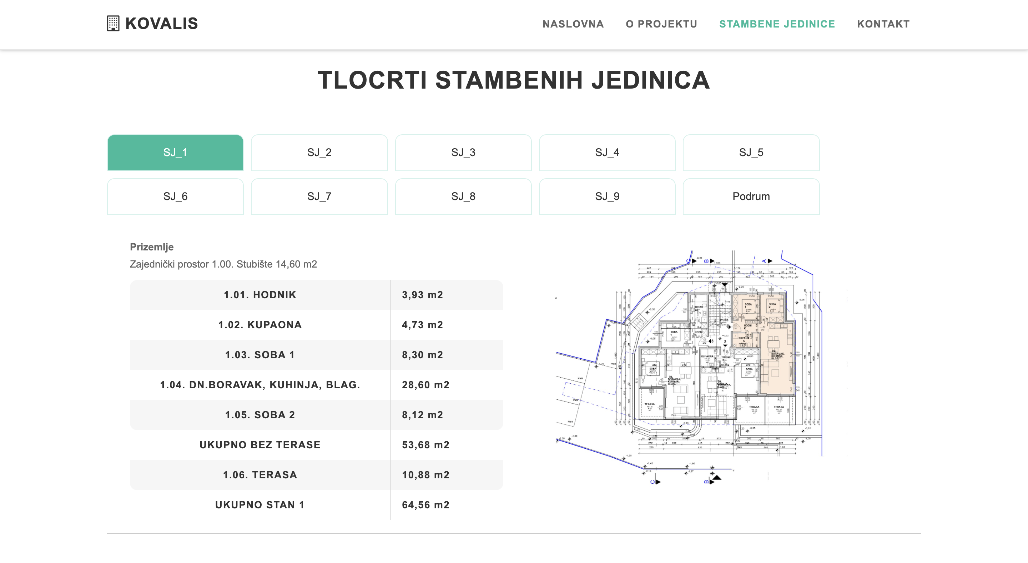
Task: Click the 28,60 m2 value
Action: (425, 384)
